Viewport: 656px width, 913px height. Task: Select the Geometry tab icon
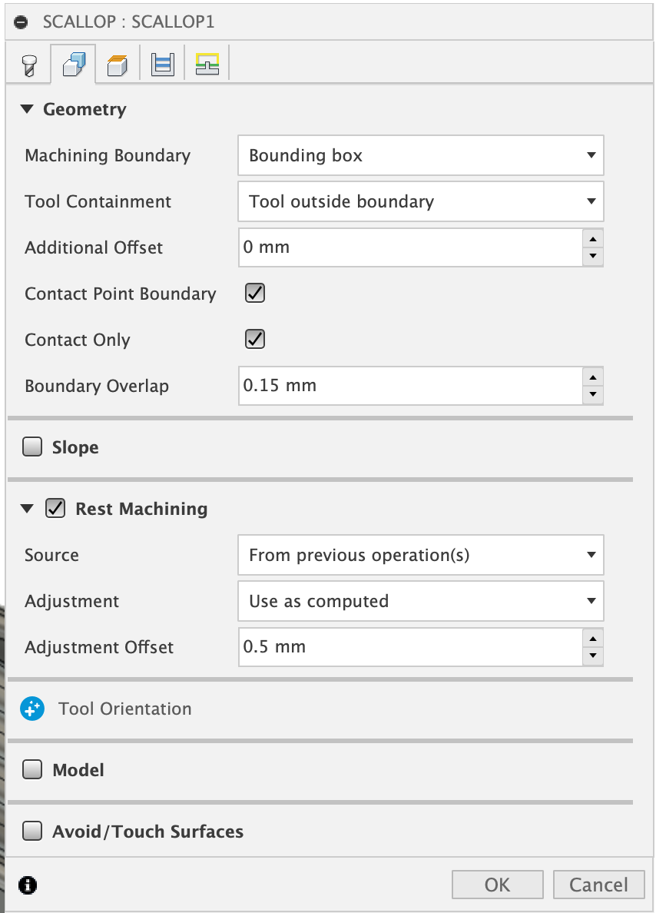coord(73,65)
